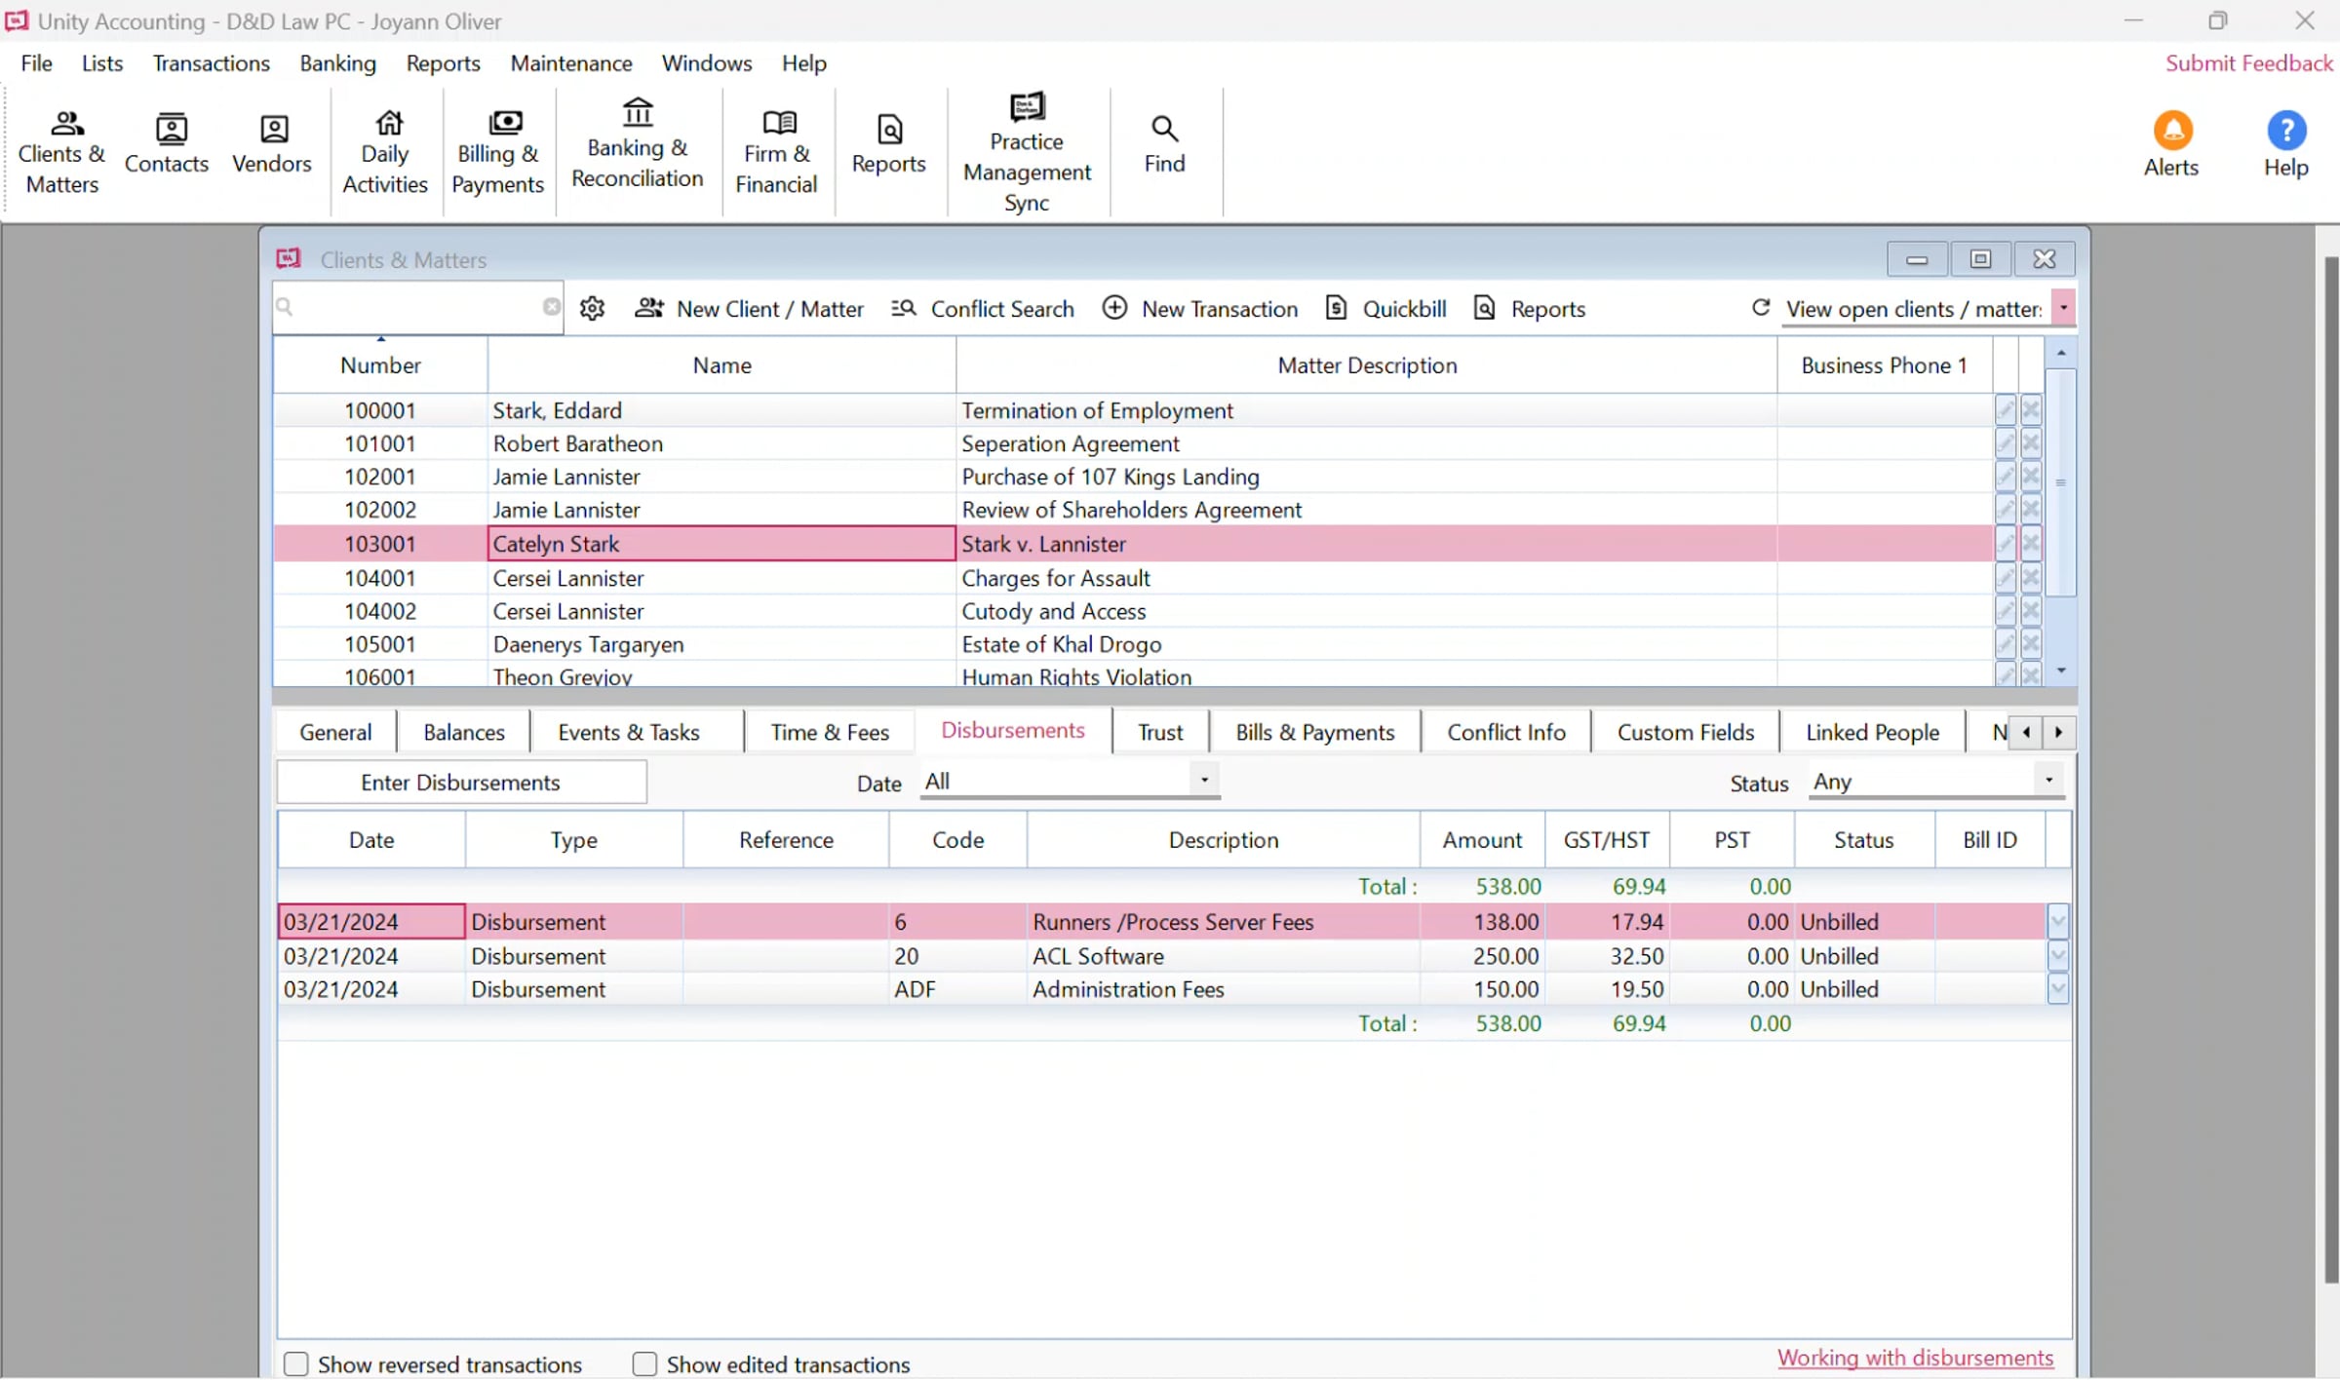
Task: Open the Banking menu
Action: pyautogui.click(x=337, y=63)
